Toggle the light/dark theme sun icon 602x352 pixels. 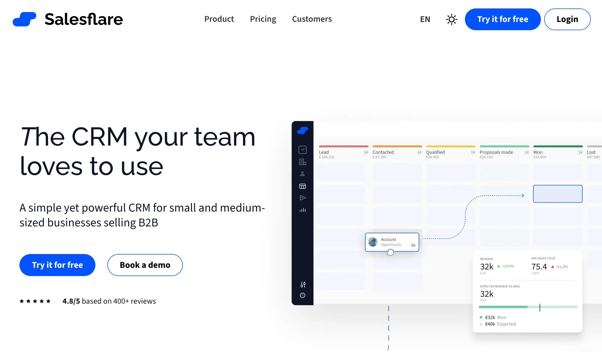(x=451, y=19)
